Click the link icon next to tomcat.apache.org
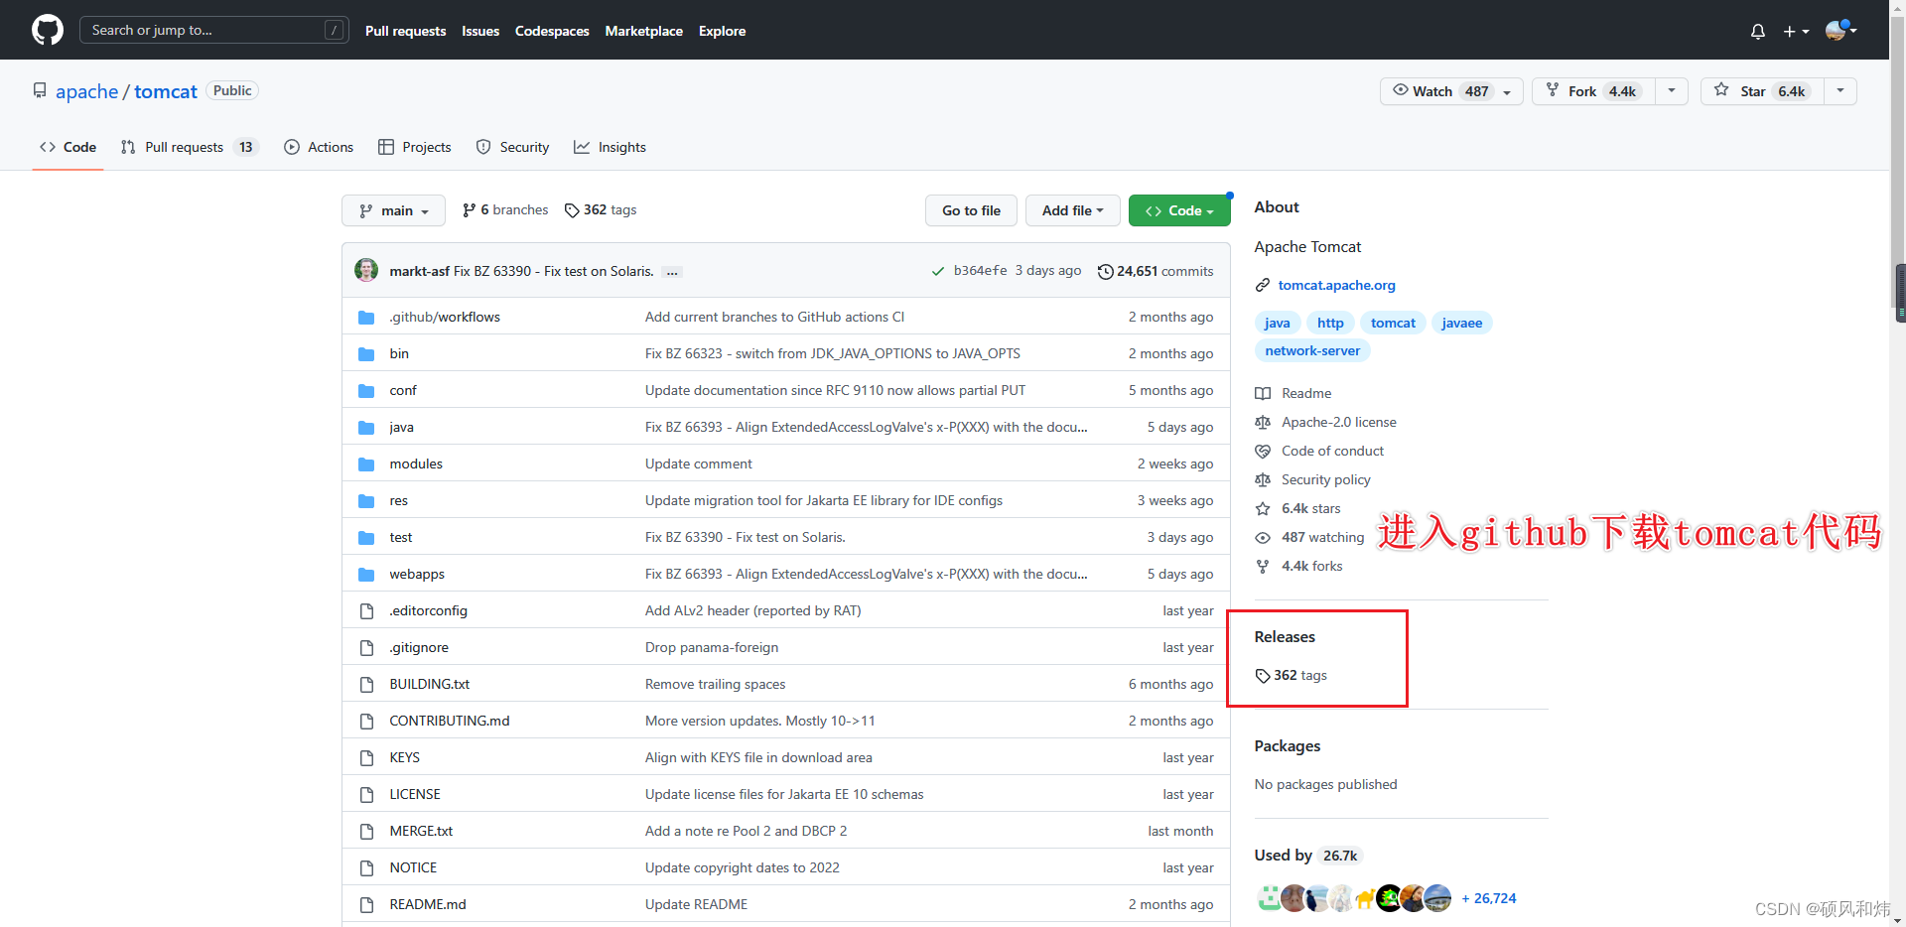Screen dimensions: 1906x927 click(1262, 285)
